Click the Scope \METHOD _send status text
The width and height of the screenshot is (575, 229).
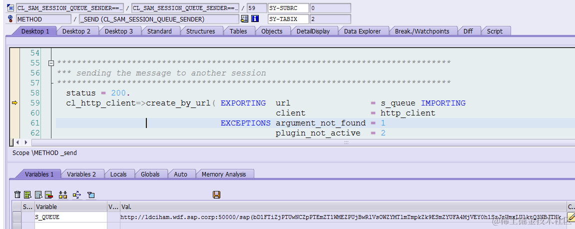pyautogui.click(x=45, y=152)
